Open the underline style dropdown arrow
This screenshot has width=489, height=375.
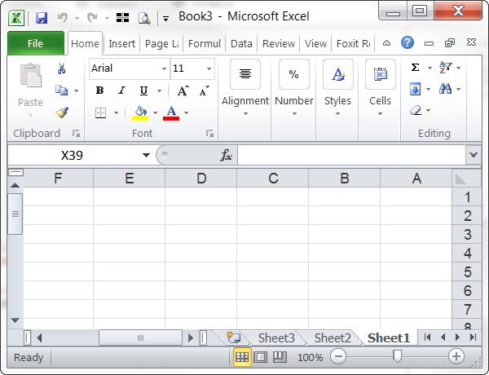click(x=160, y=90)
